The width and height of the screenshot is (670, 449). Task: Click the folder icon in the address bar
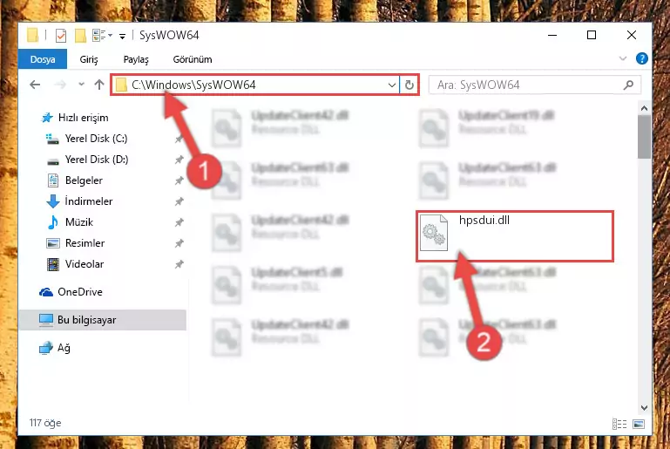(x=121, y=85)
